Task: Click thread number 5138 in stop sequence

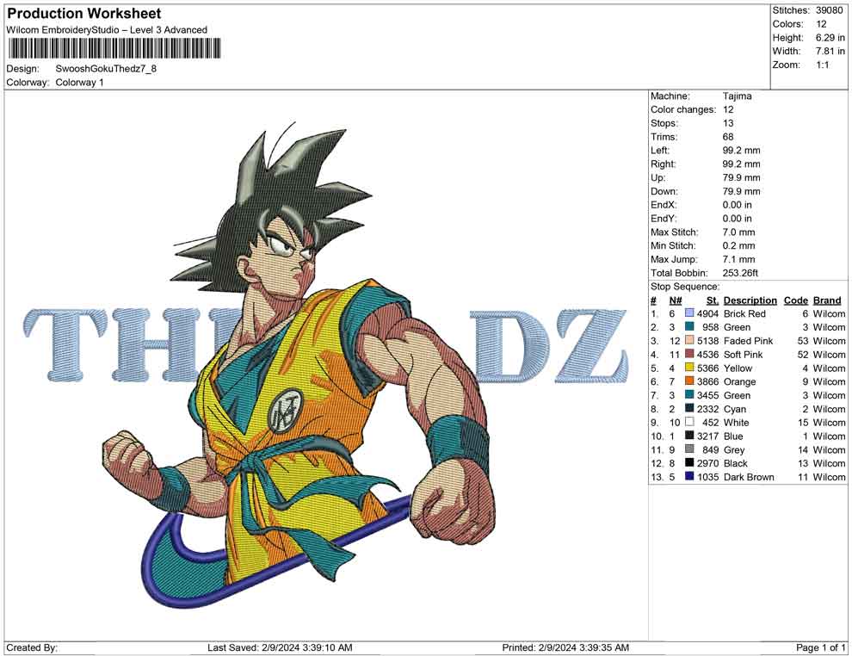Action: 707,341
